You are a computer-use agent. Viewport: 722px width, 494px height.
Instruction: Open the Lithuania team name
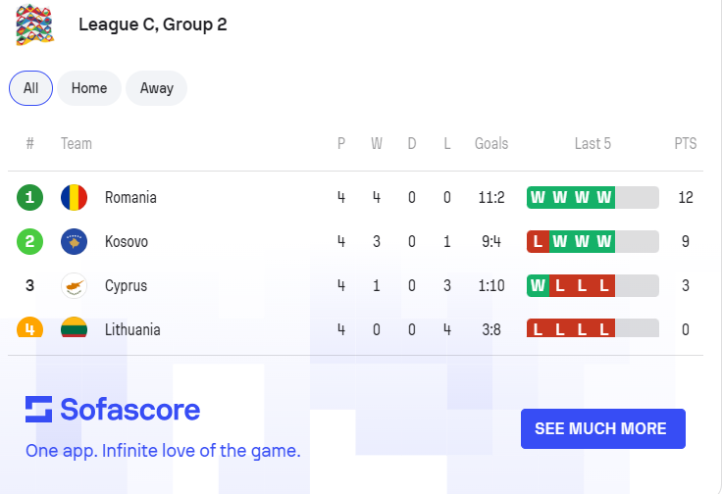click(132, 329)
